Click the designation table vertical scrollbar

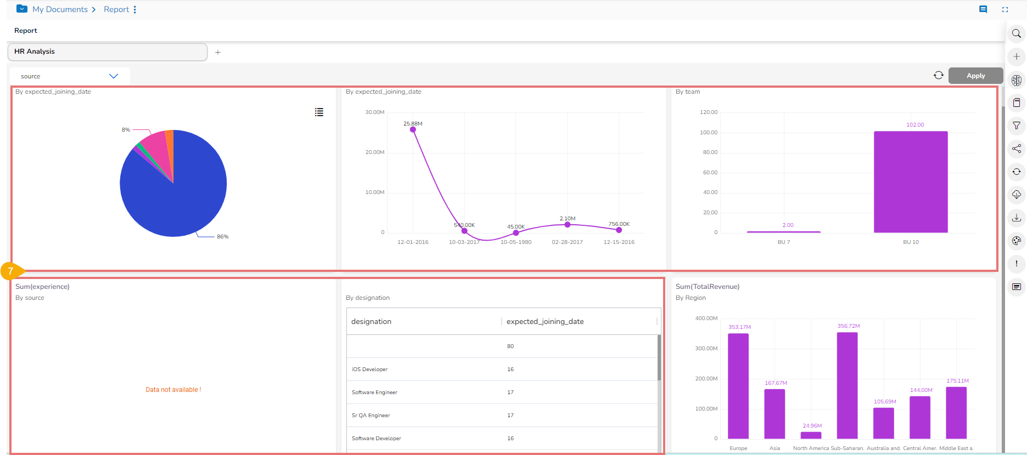coord(659,357)
